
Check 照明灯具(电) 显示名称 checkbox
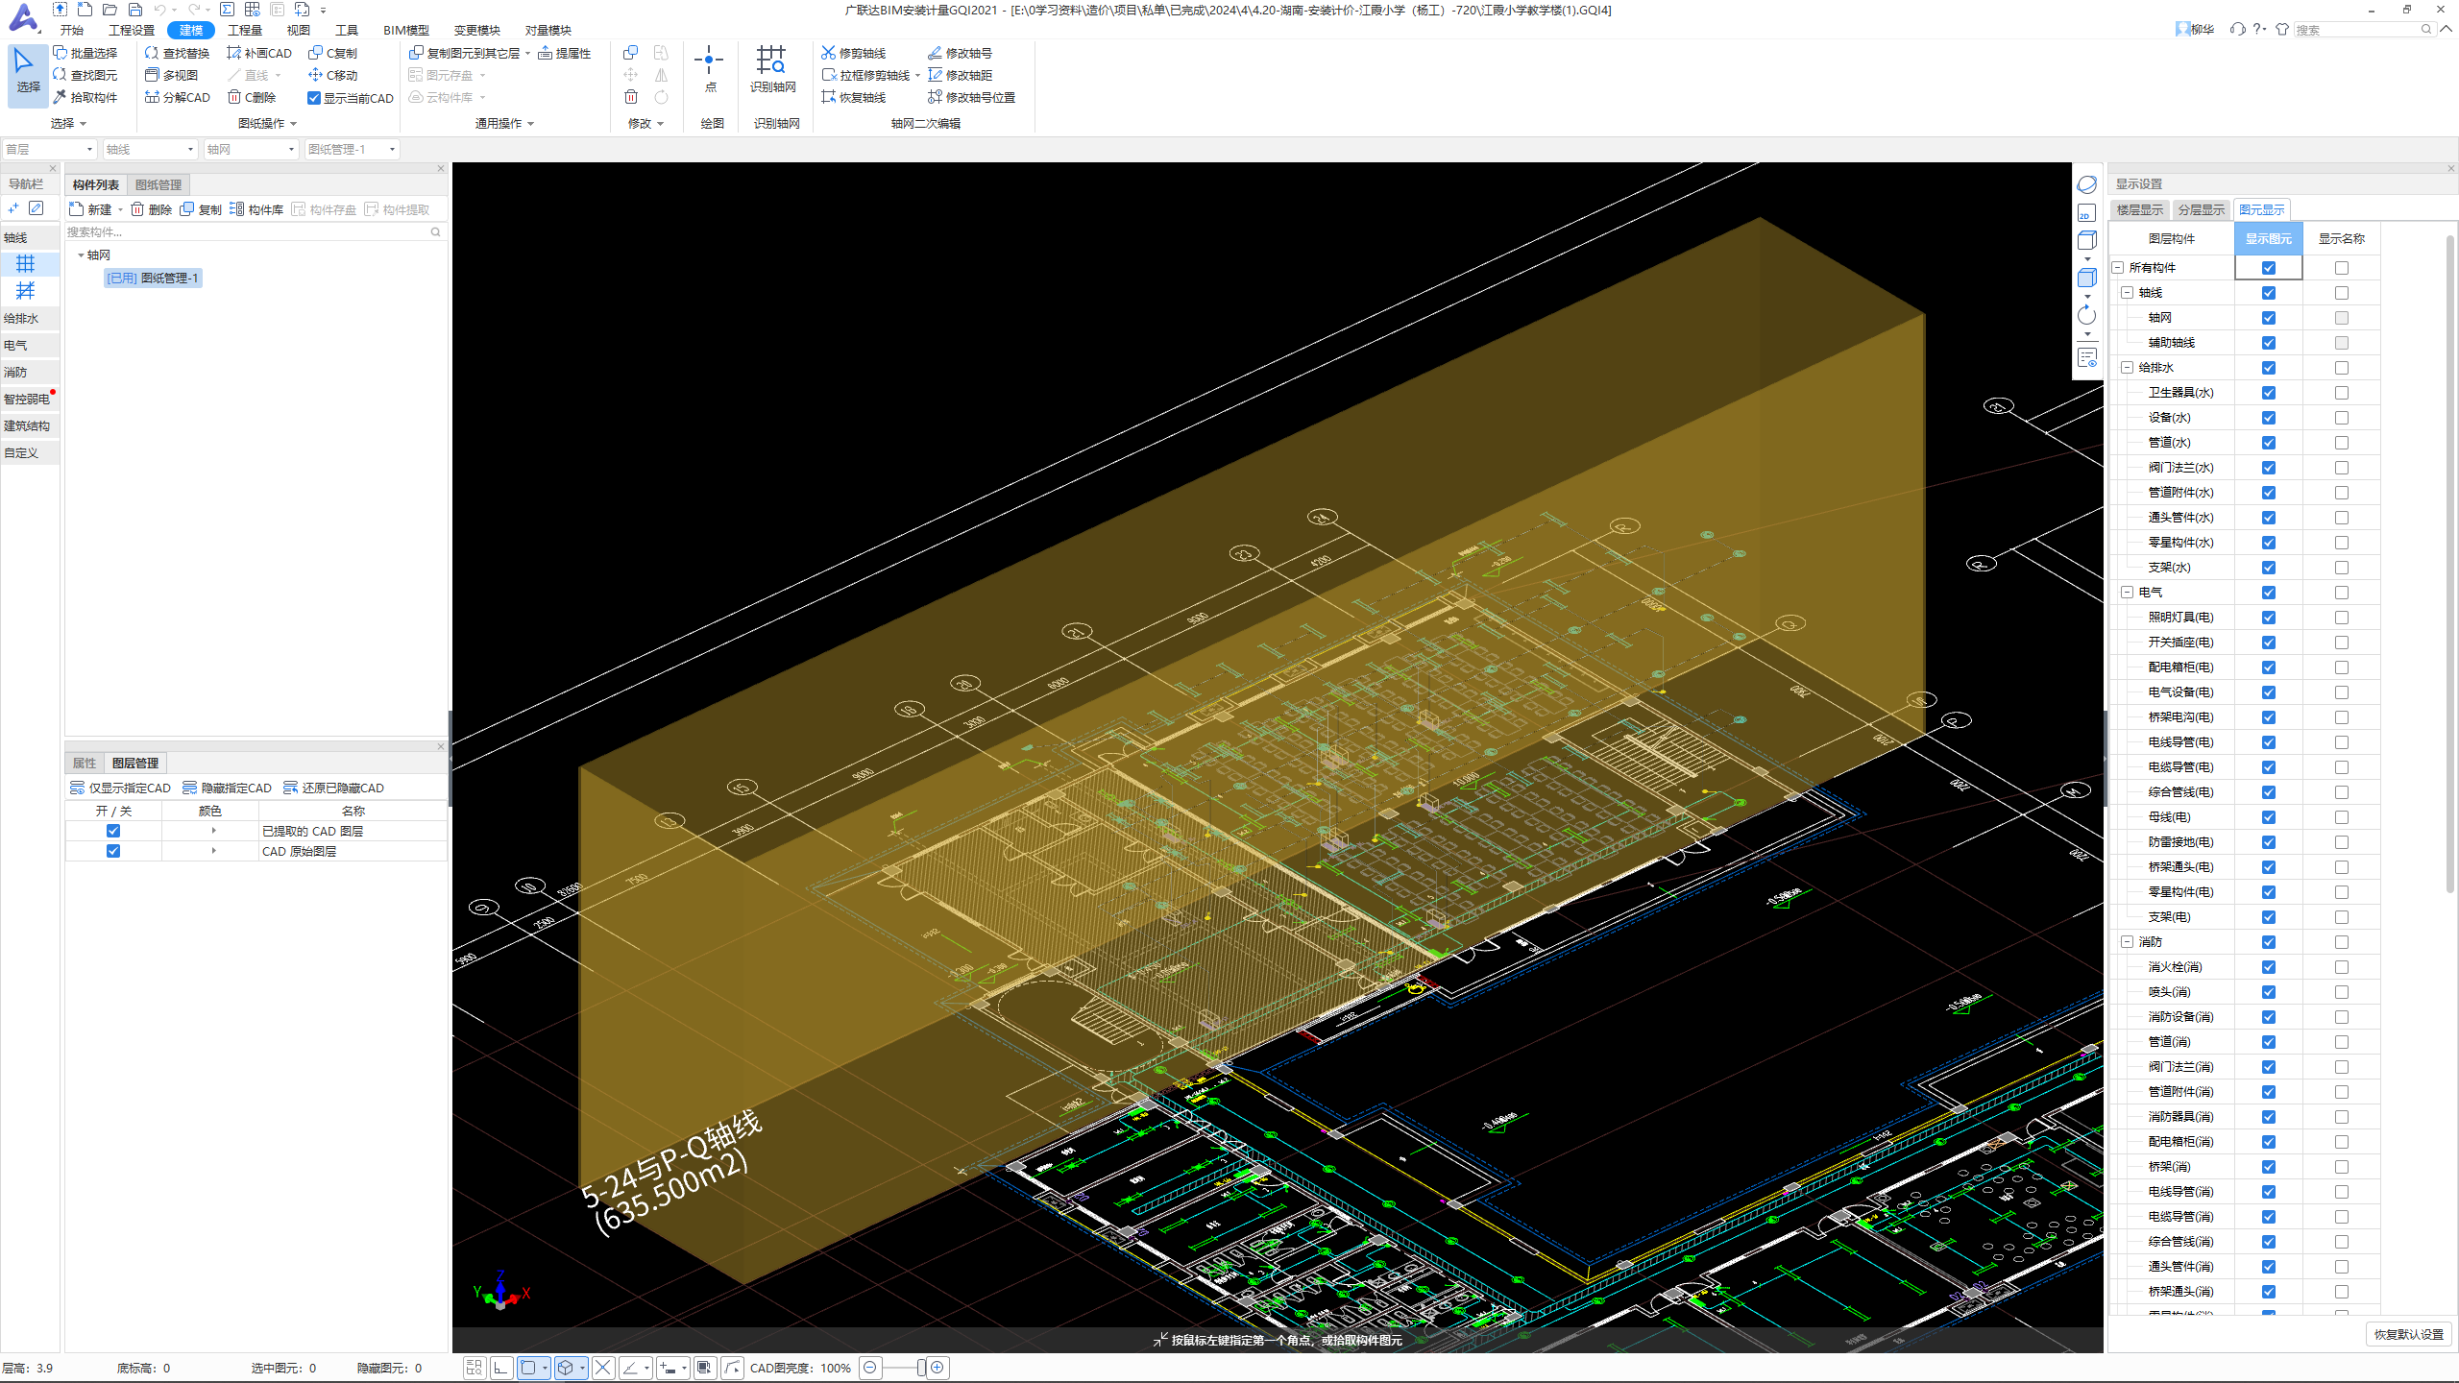(x=2342, y=618)
